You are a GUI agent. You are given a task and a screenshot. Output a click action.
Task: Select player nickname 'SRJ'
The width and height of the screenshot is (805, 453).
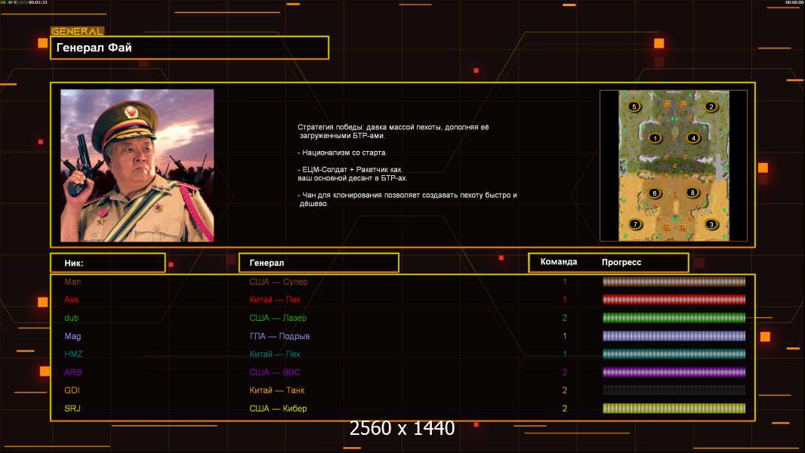click(72, 408)
